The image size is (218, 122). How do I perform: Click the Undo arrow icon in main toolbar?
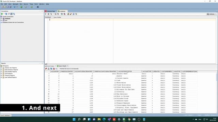click(x=14, y=7)
